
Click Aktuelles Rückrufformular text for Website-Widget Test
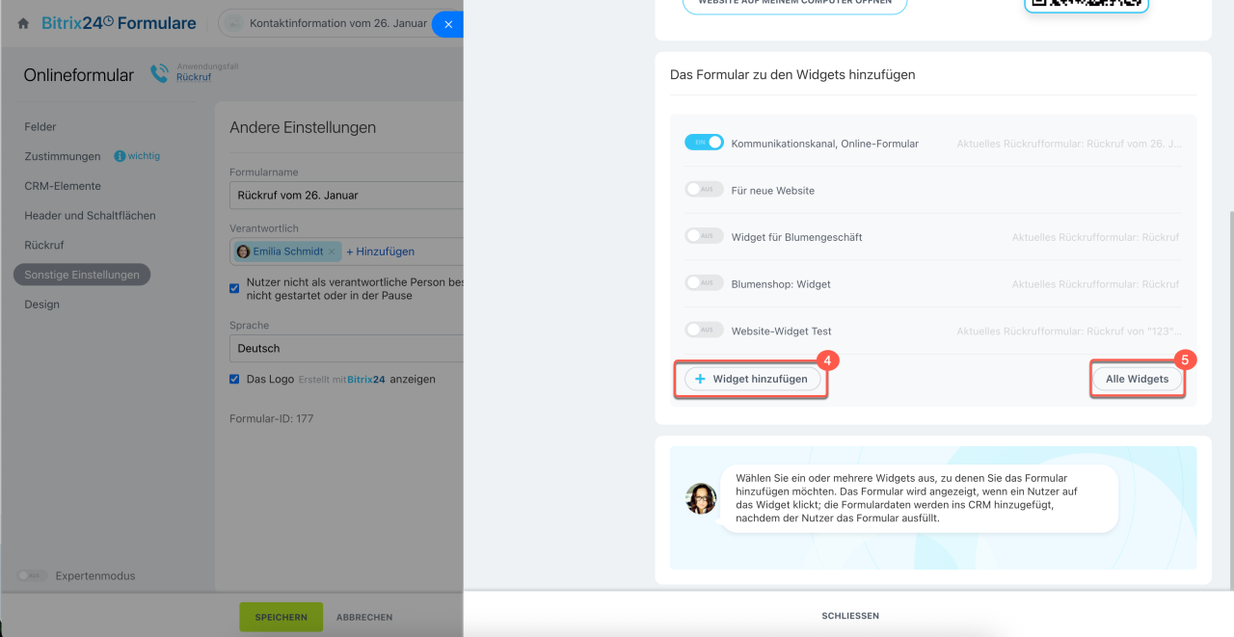point(1068,332)
